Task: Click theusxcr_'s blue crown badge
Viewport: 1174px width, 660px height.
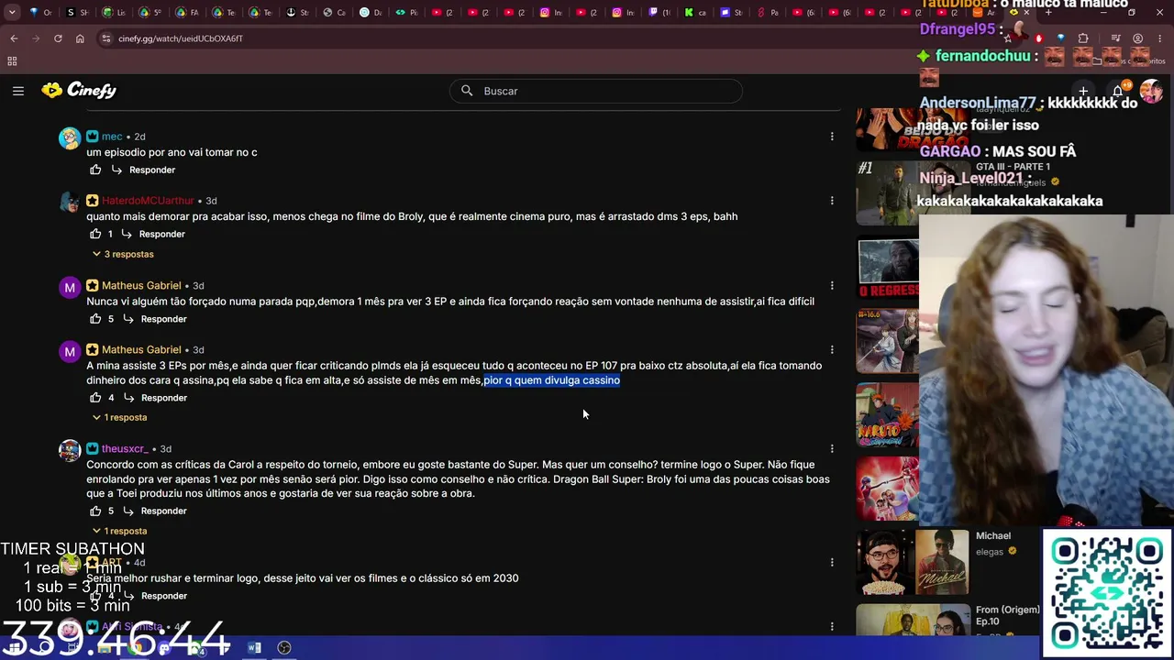Action: tap(93, 449)
